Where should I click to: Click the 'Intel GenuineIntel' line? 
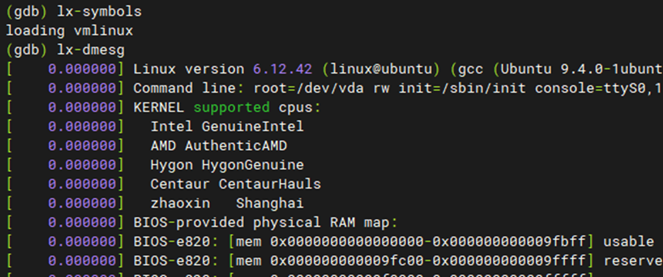[227, 127]
